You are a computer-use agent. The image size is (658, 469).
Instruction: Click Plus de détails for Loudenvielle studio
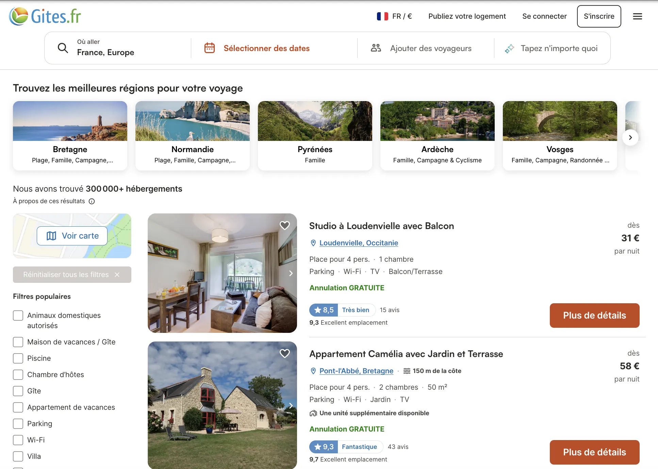(x=594, y=316)
